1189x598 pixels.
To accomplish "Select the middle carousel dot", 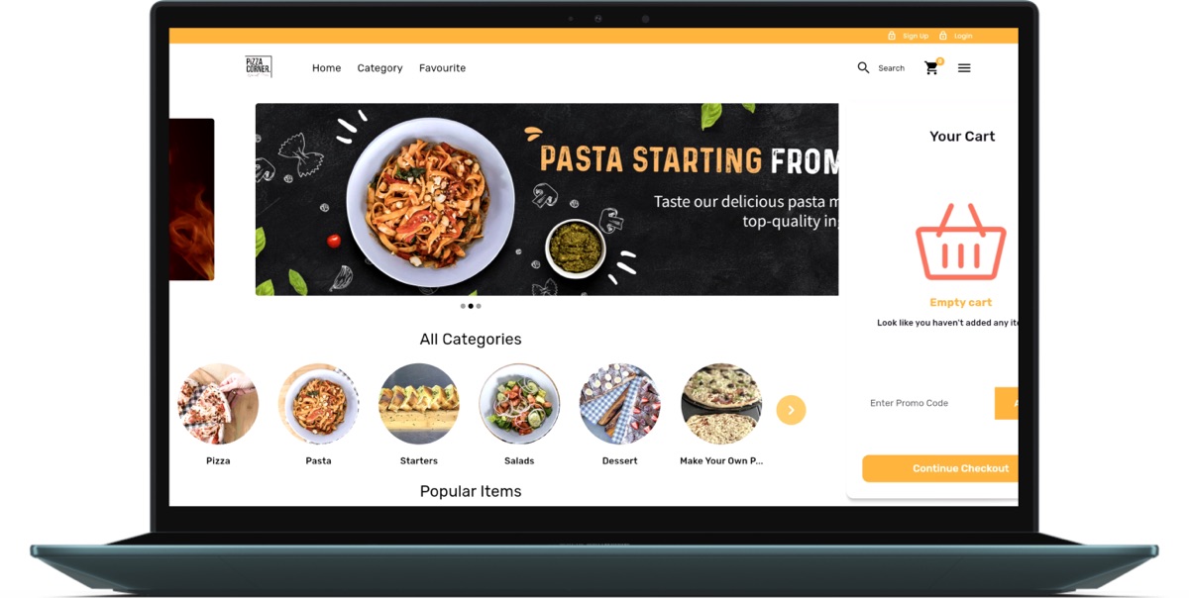I will [x=471, y=306].
